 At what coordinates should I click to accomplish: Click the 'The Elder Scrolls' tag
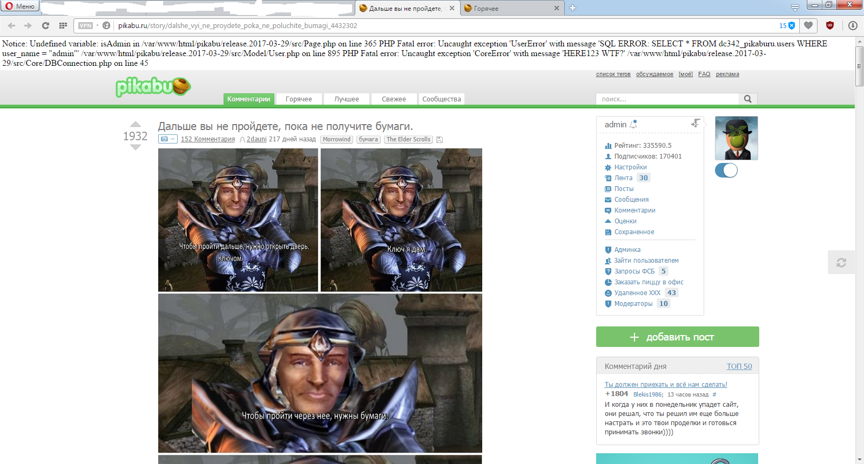pyautogui.click(x=408, y=139)
